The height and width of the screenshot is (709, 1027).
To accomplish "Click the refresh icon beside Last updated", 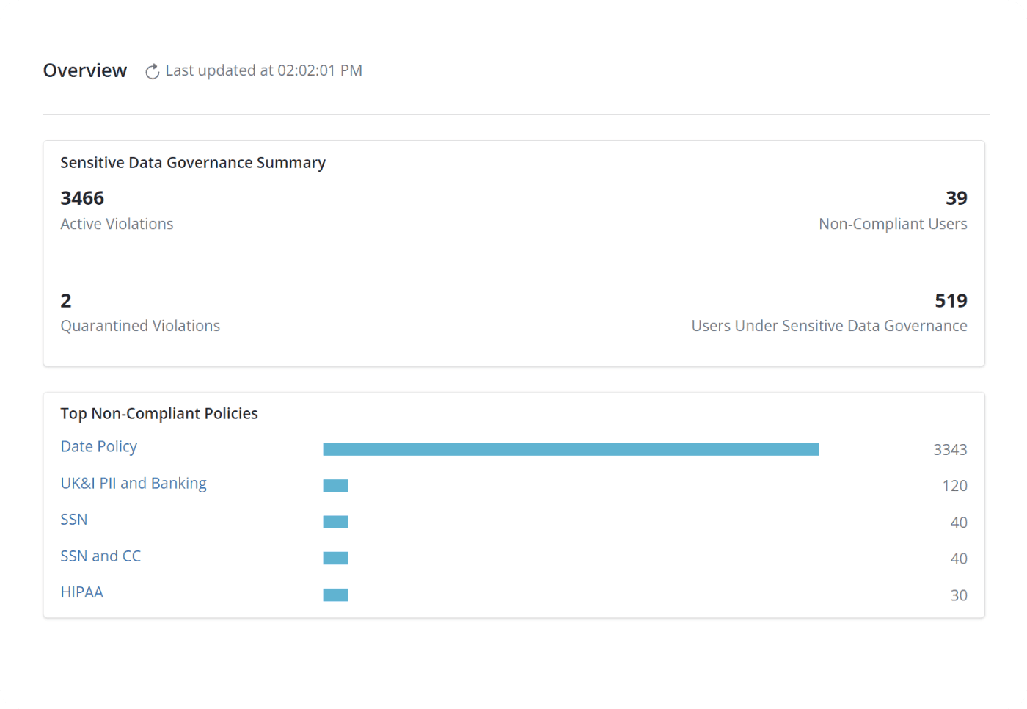I will pyautogui.click(x=152, y=71).
